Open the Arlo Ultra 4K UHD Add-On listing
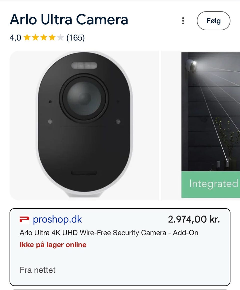This screenshot has height=290, width=240. 109,233
